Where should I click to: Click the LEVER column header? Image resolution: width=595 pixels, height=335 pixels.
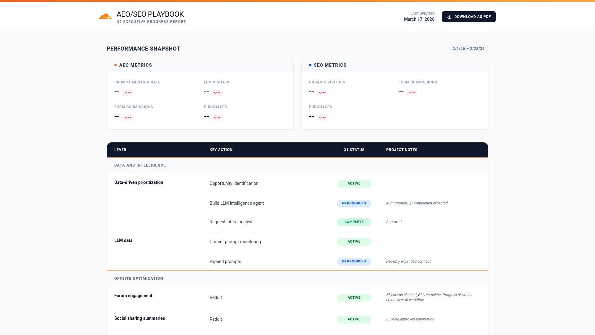click(120, 150)
